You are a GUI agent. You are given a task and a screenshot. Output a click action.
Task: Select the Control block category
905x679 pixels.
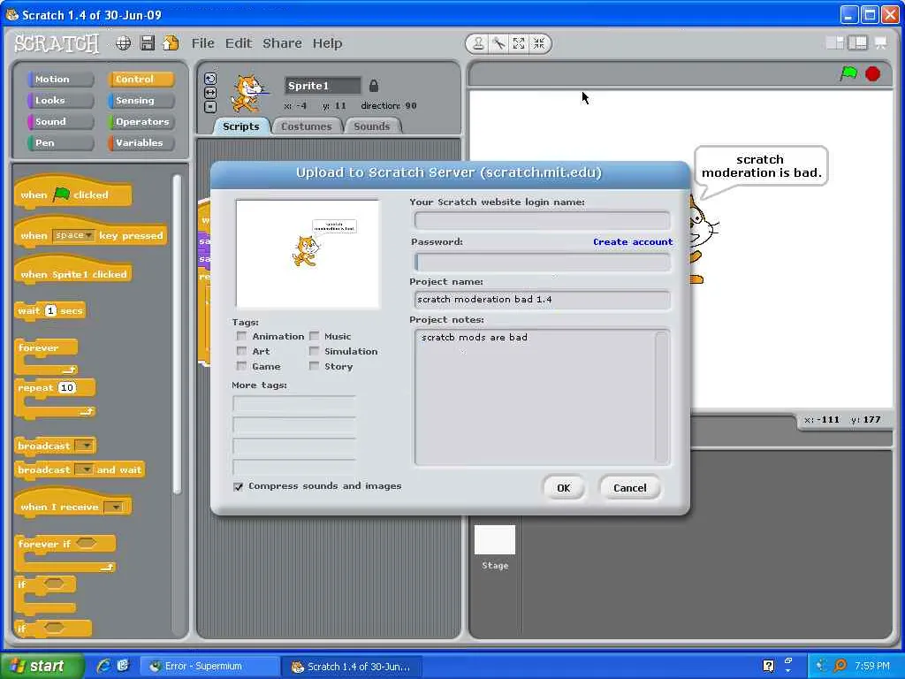point(141,79)
